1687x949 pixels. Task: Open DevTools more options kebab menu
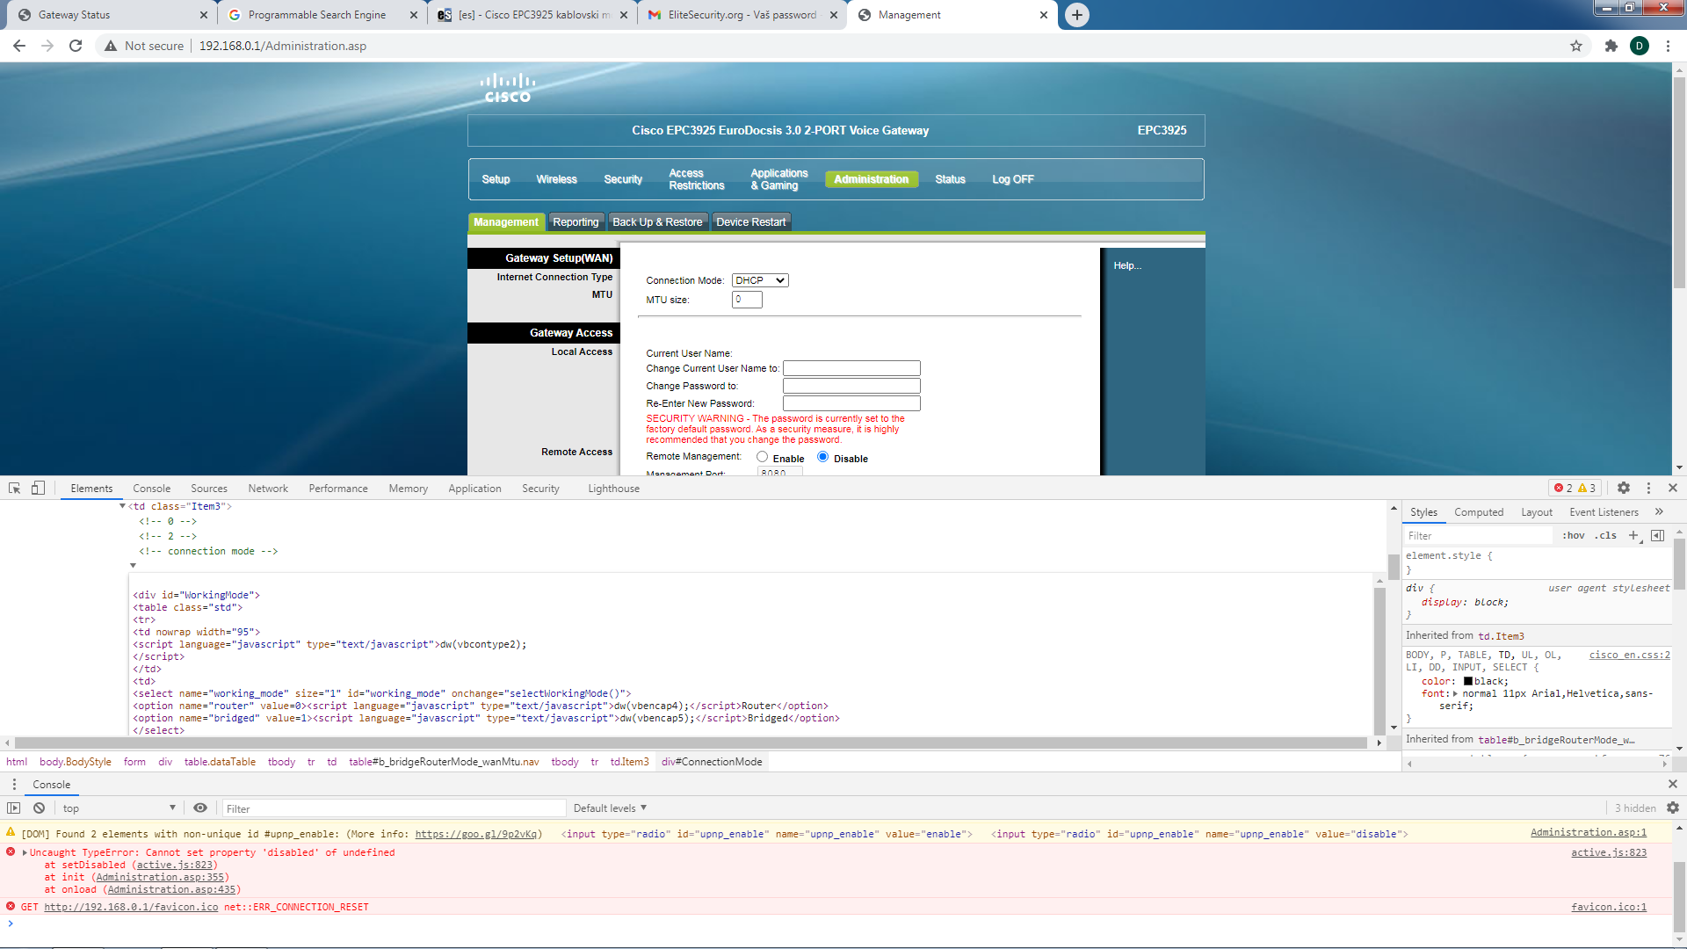point(1648,489)
